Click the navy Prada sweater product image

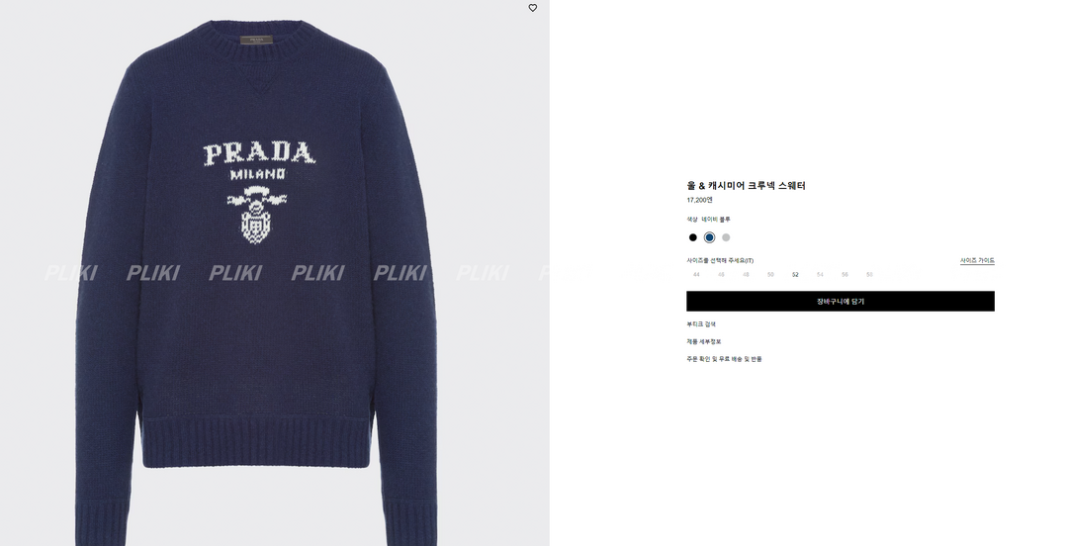pos(256,282)
